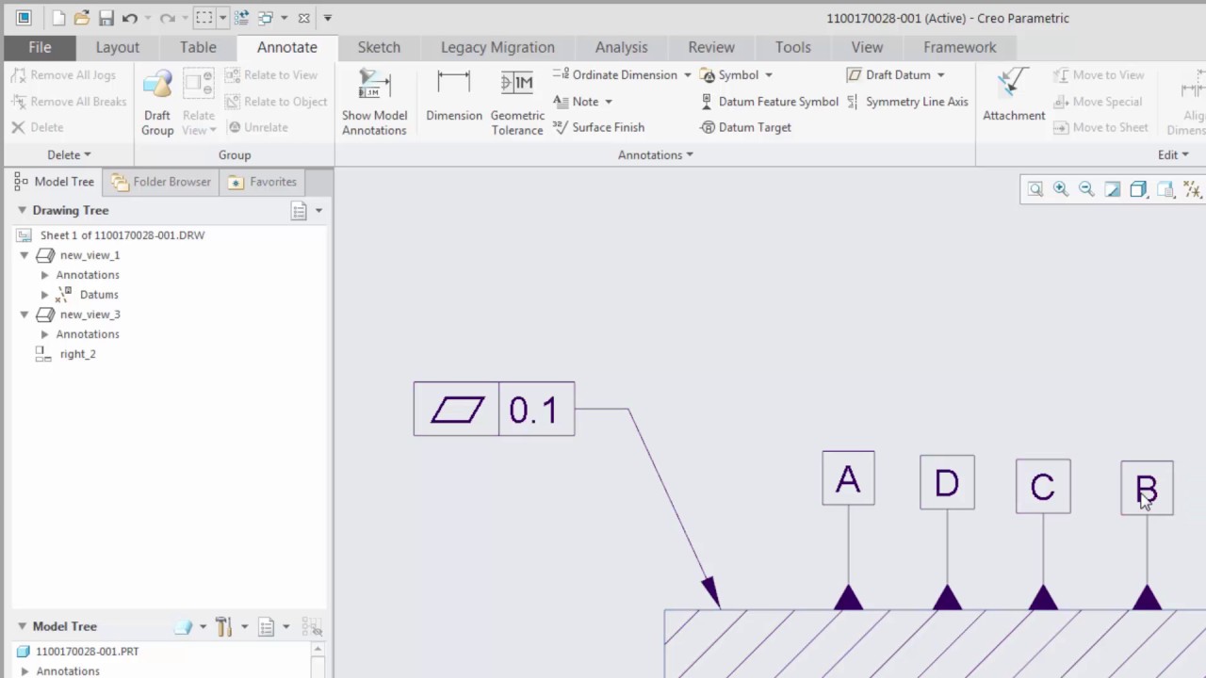Select datum tag D in the drawing

[947, 483]
